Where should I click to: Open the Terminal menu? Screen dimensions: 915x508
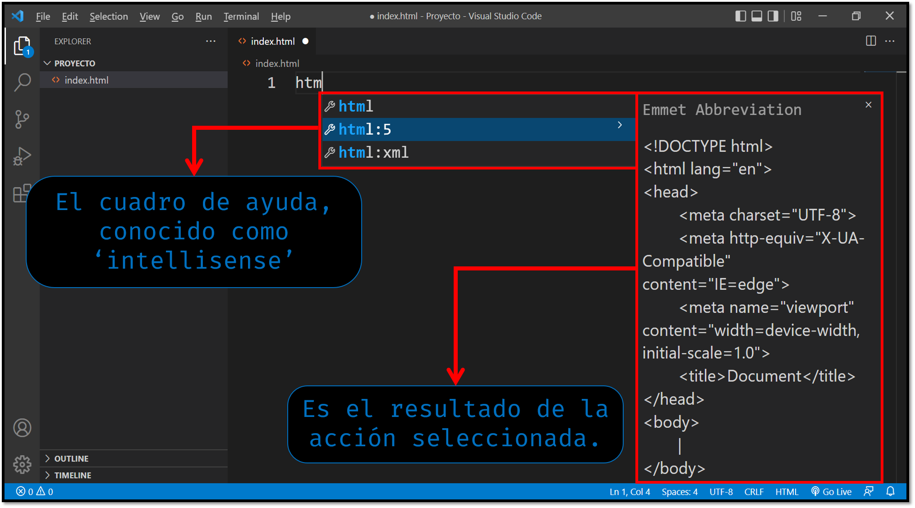point(241,16)
